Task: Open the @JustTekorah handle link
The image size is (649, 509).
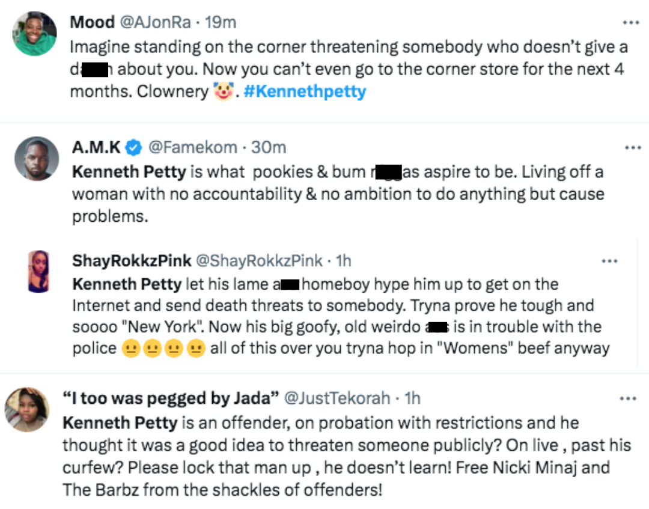Action: tap(337, 398)
